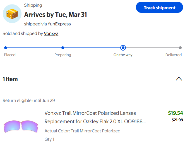Screen dimensions: 185x143
Task: Collapse the 1 item section chevron
Action: click(179, 79)
